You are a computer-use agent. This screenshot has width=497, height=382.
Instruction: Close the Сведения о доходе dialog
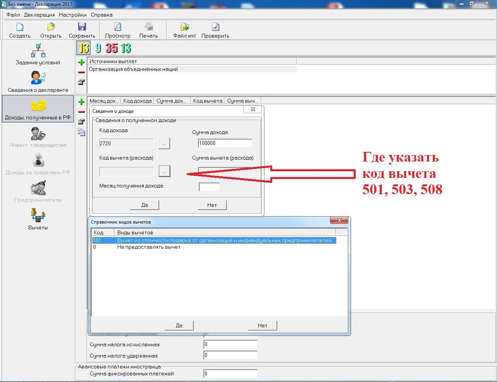(253, 109)
